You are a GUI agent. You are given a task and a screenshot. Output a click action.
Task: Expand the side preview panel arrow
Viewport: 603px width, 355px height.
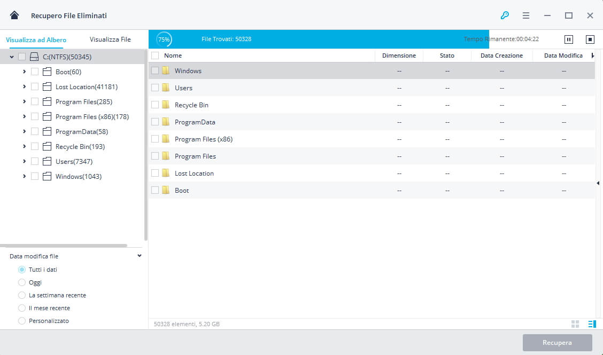pos(598,183)
